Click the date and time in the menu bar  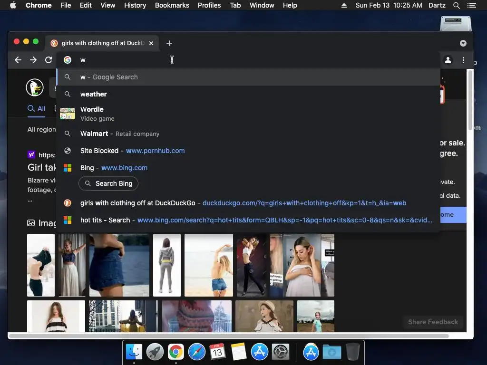point(389,5)
